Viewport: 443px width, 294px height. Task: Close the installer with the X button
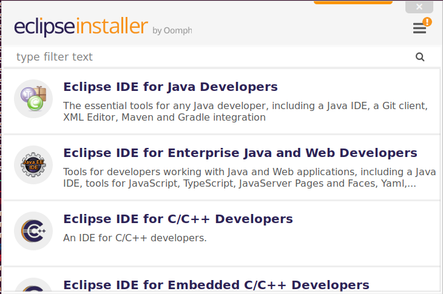pyautogui.click(x=419, y=7)
